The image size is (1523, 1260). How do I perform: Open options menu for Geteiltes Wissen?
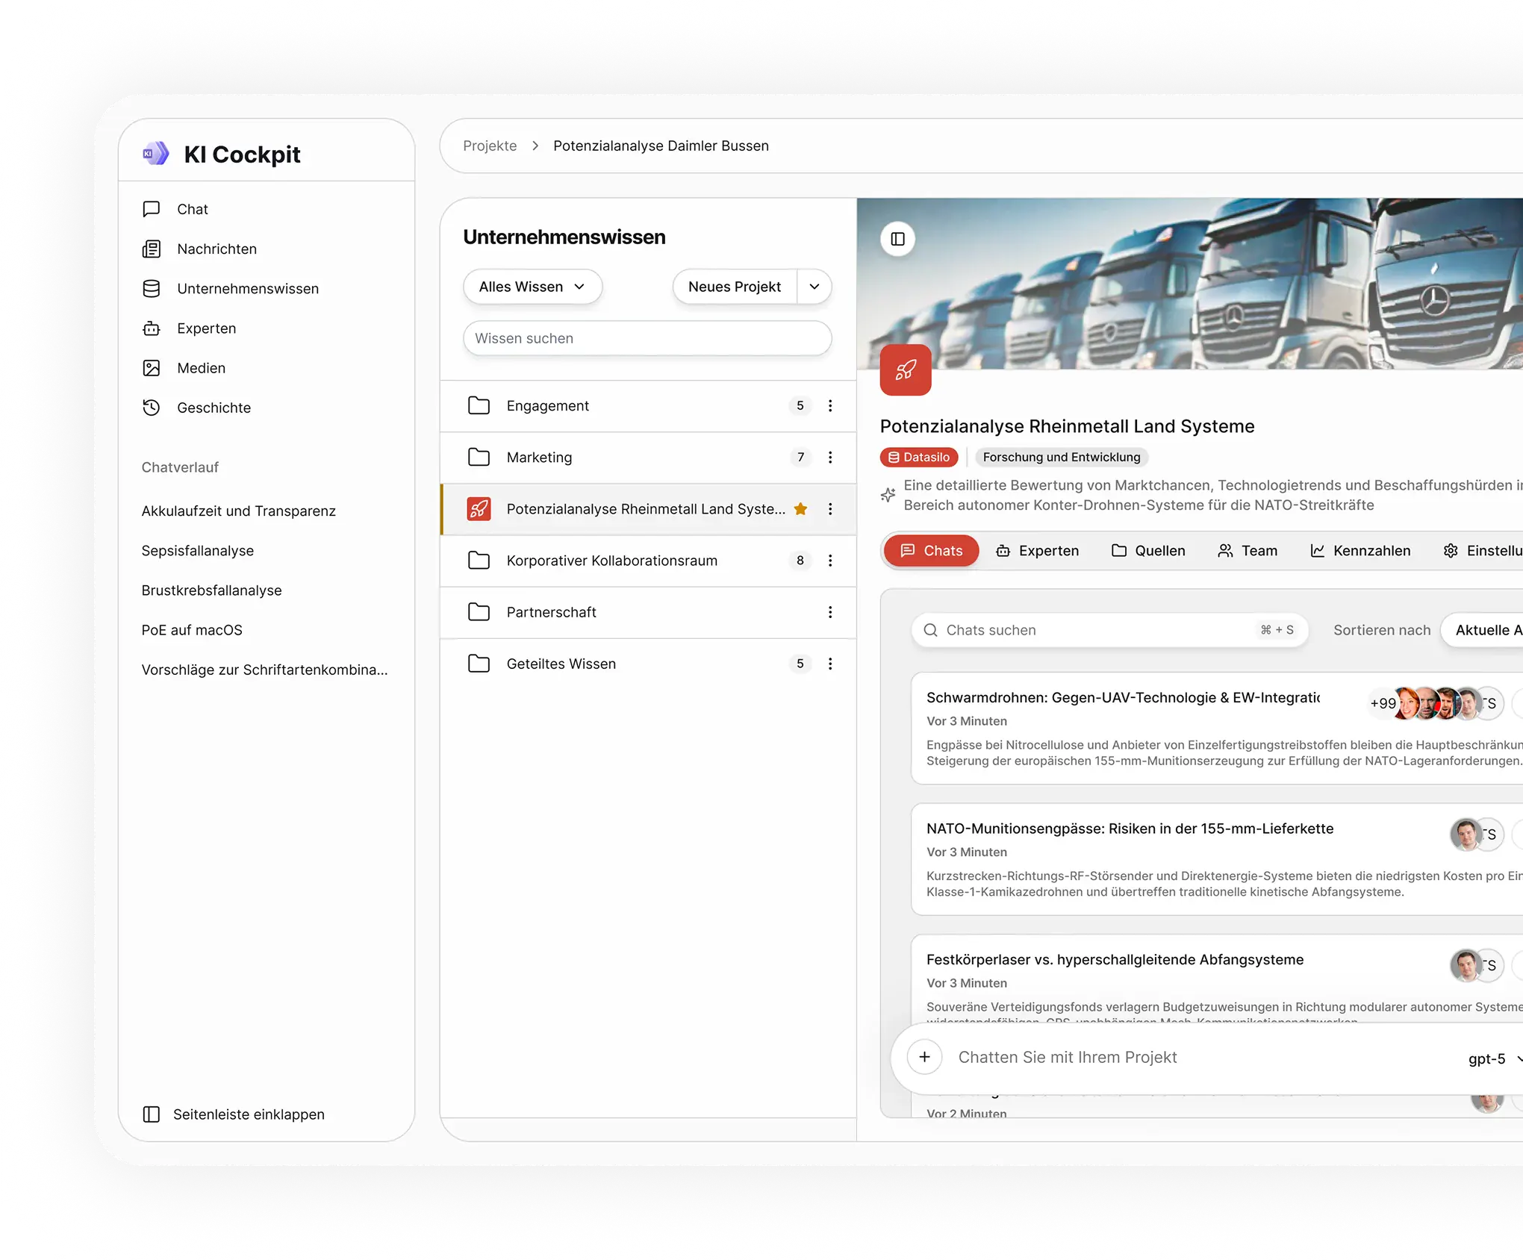pos(830,664)
